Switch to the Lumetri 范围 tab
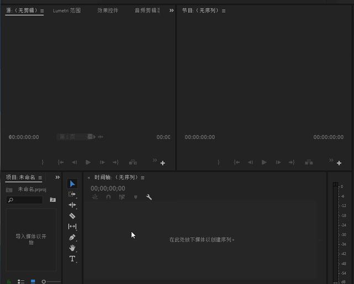The image size is (354, 284). (66, 10)
